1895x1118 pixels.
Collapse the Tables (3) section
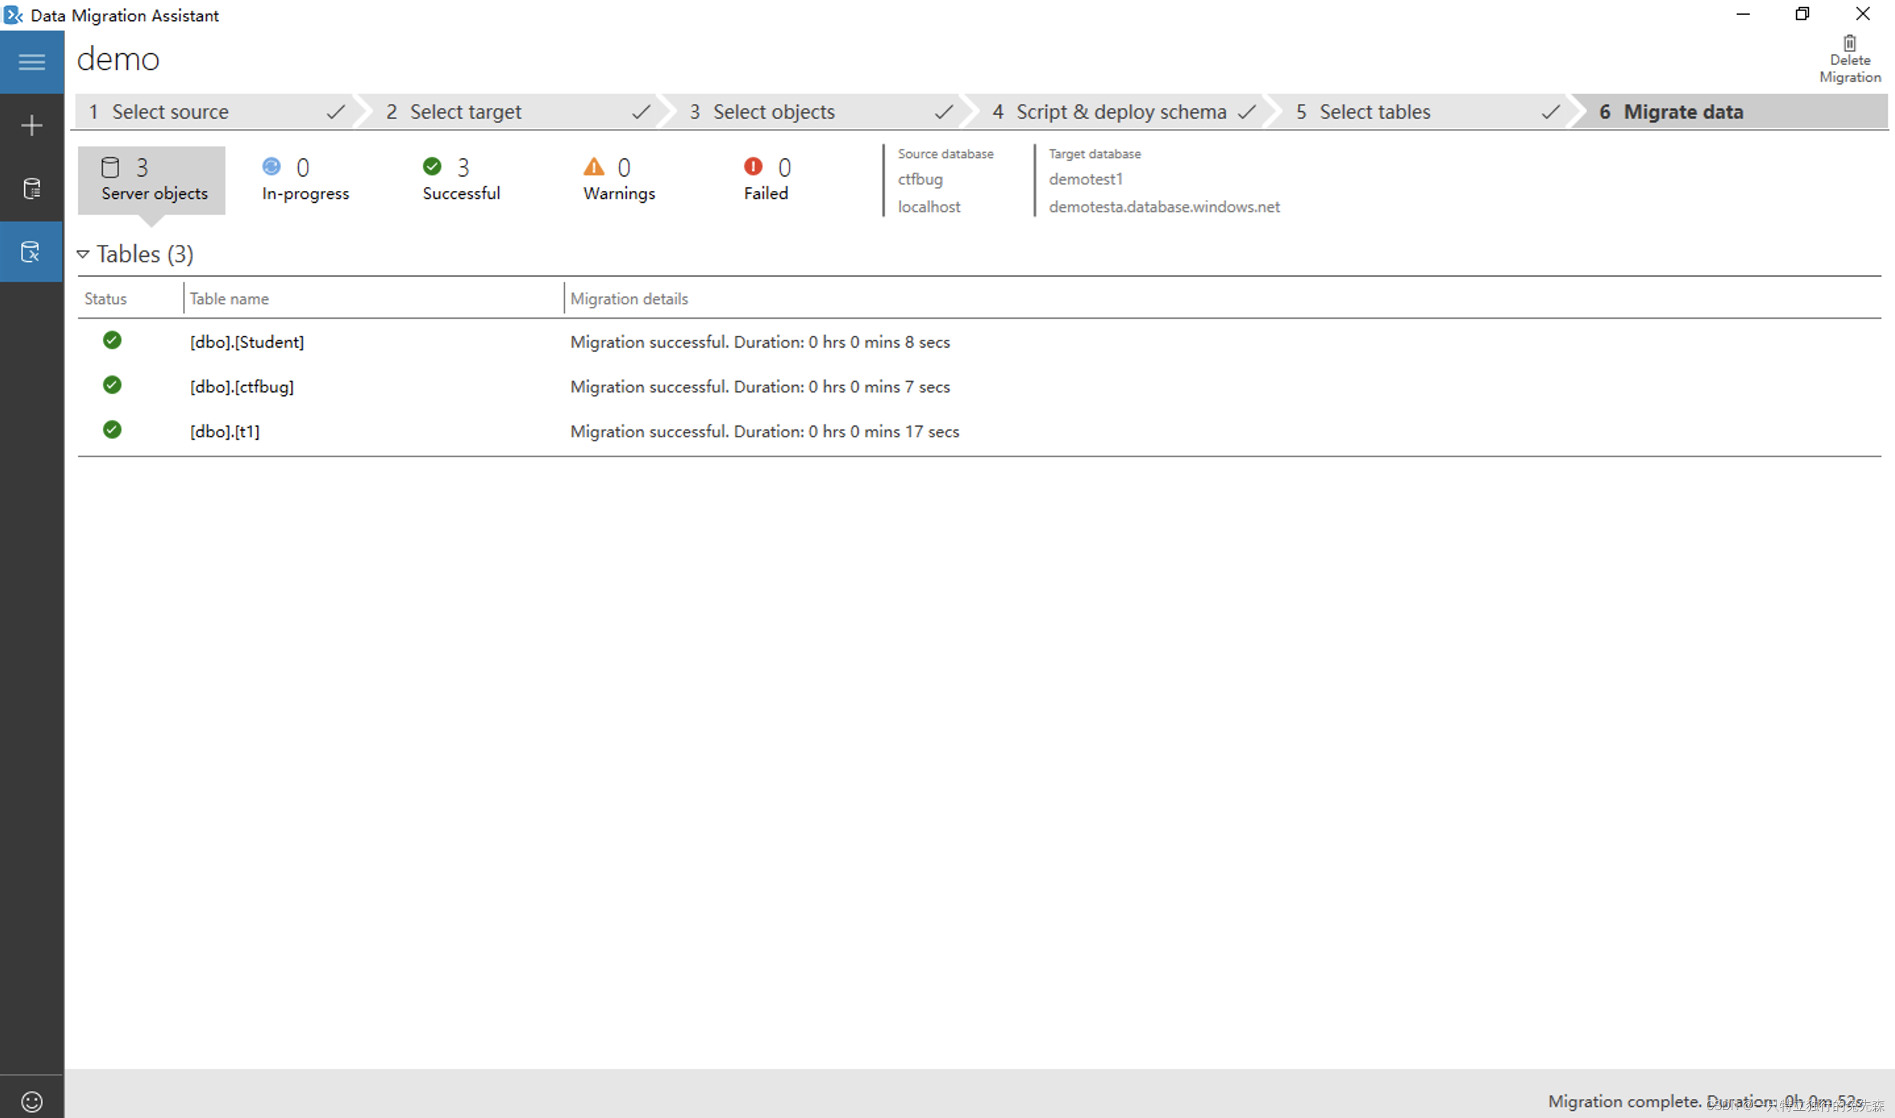coord(84,254)
